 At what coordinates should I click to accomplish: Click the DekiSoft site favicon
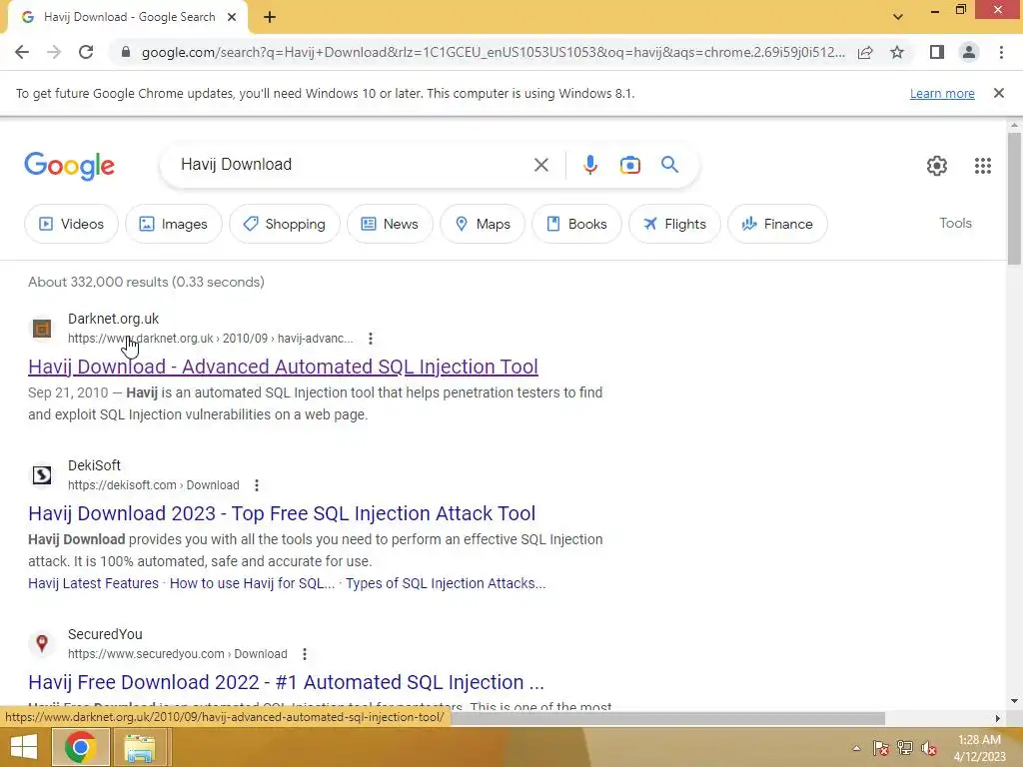coord(42,474)
